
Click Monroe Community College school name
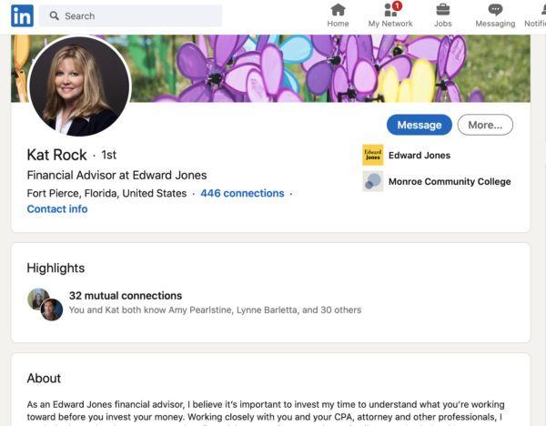(450, 181)
